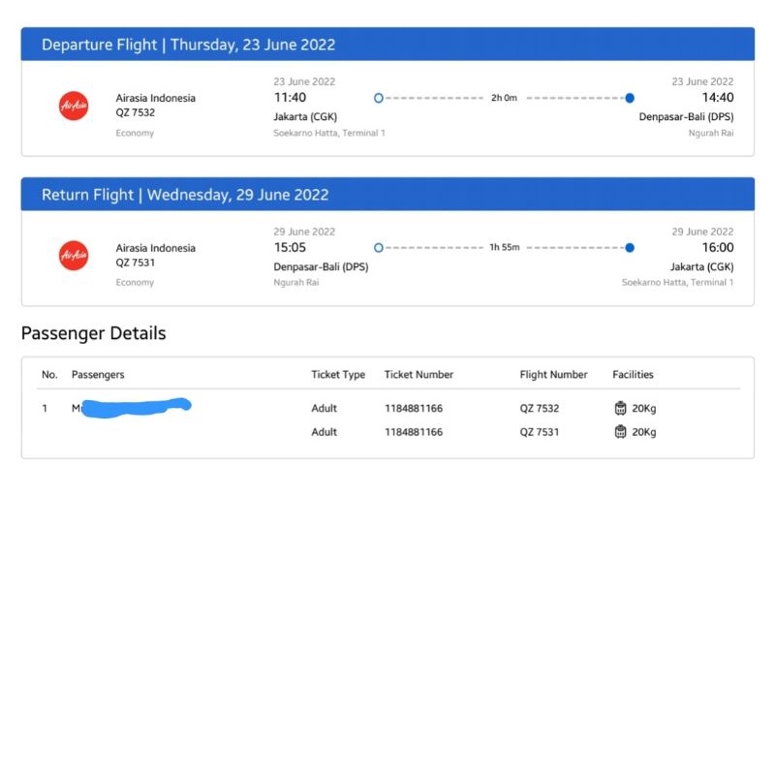
Task: Collapse the Passenger Details section
Action: 92,333
